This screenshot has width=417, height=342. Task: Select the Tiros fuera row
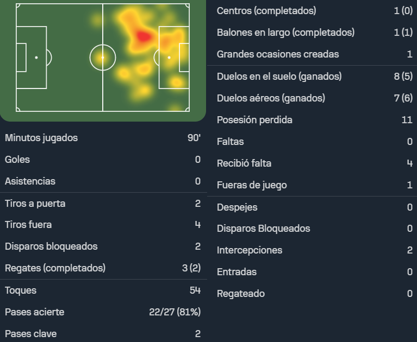(103, 225)
